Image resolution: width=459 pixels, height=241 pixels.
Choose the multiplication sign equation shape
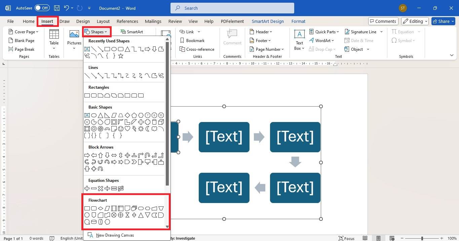[101, 189]
